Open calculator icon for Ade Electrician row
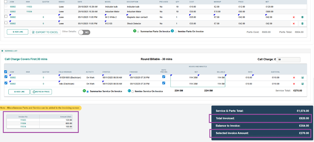 [x=302, y=84]
